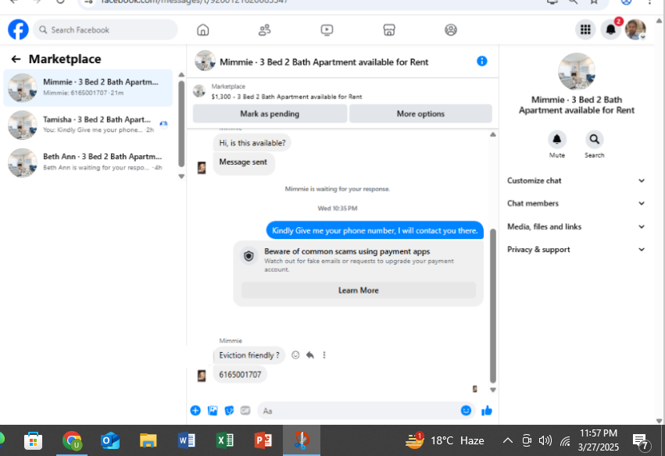This screenshot has height=456, width=665.
Task: Click the chat messages scrollbar
Action: coord(493,305)
